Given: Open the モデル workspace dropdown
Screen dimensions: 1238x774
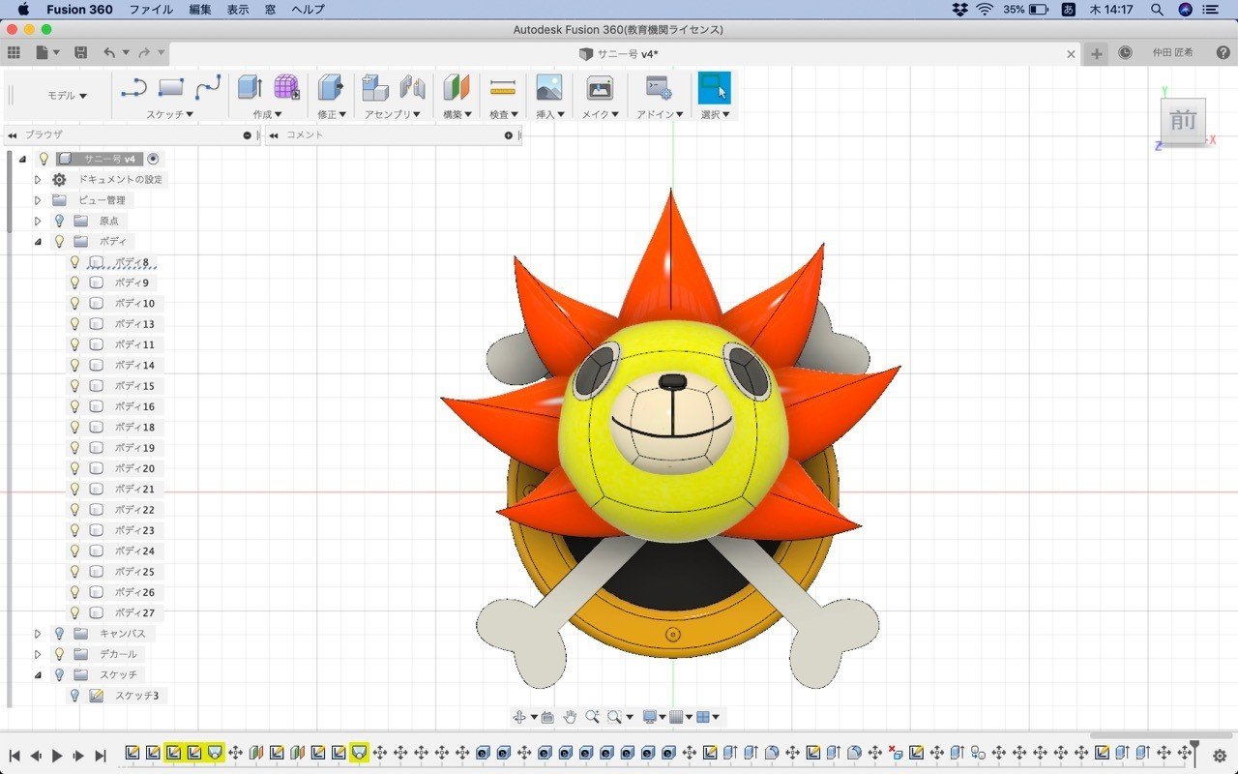Looking at the screenshot, I should [67, 96].
